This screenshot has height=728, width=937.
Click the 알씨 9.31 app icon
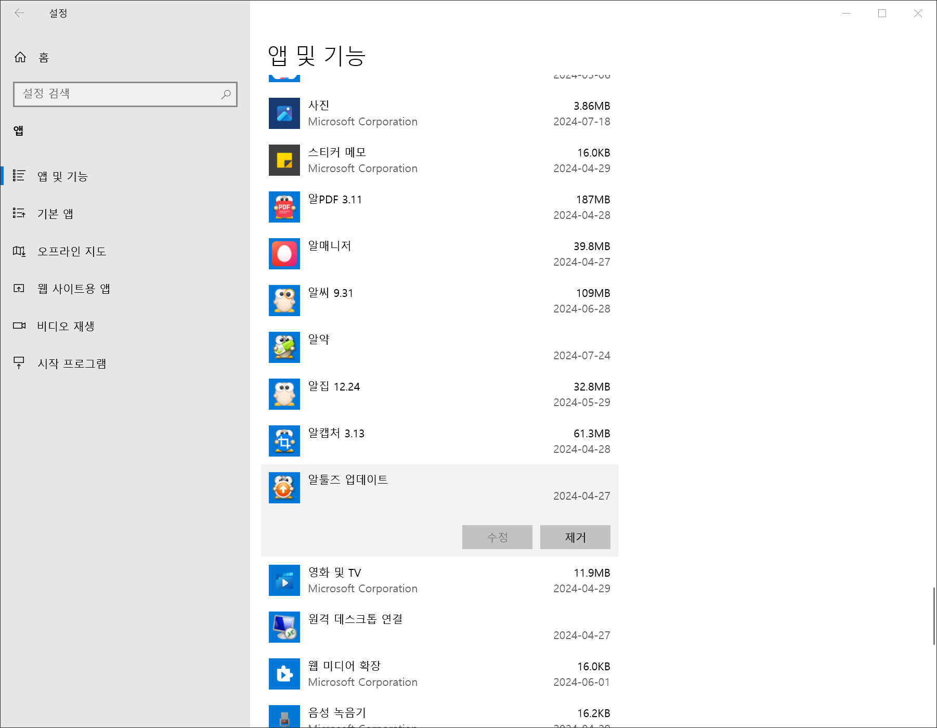pos(284,301)
